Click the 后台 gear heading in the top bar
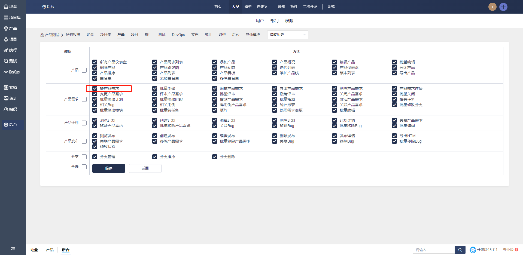Image resolution: width=523 pixels, height=255 pixels. (48, 7)
